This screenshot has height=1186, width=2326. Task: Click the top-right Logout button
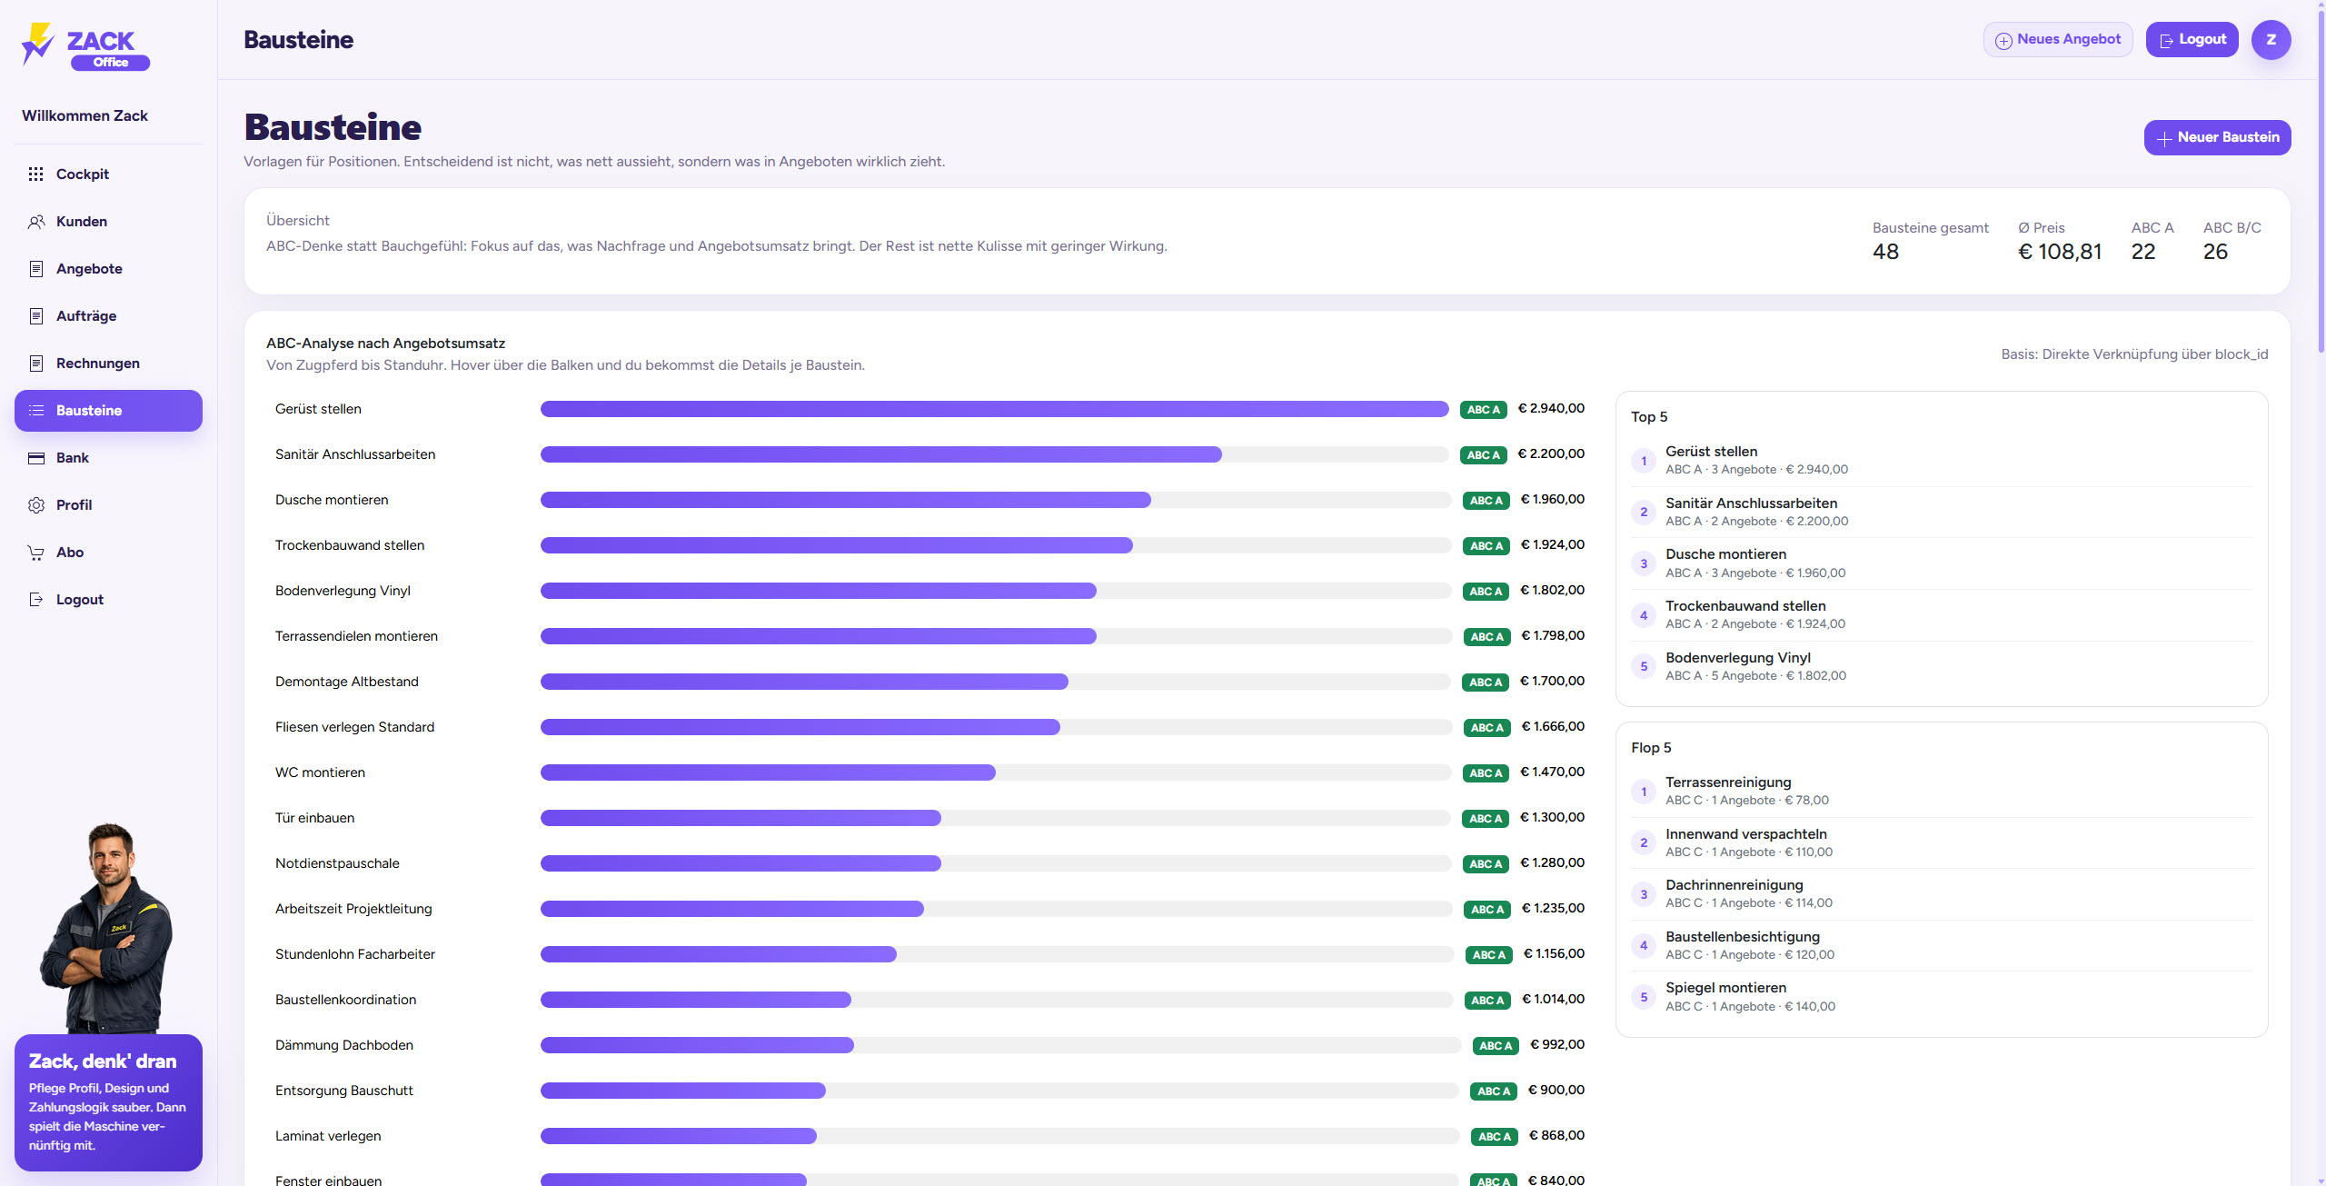[x=2192, y=40]
